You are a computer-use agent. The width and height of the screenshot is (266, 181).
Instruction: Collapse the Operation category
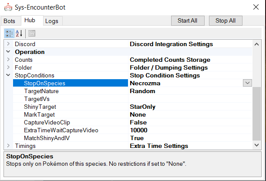[x=8, y=52]
